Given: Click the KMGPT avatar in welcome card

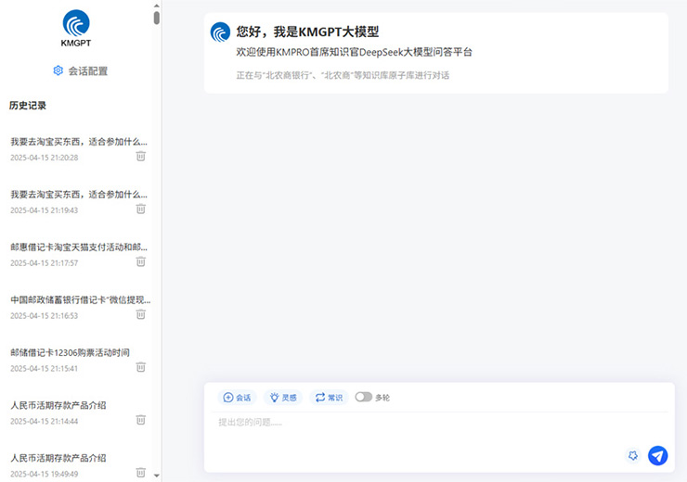Looking at the screenshot, I should (220, 32).
